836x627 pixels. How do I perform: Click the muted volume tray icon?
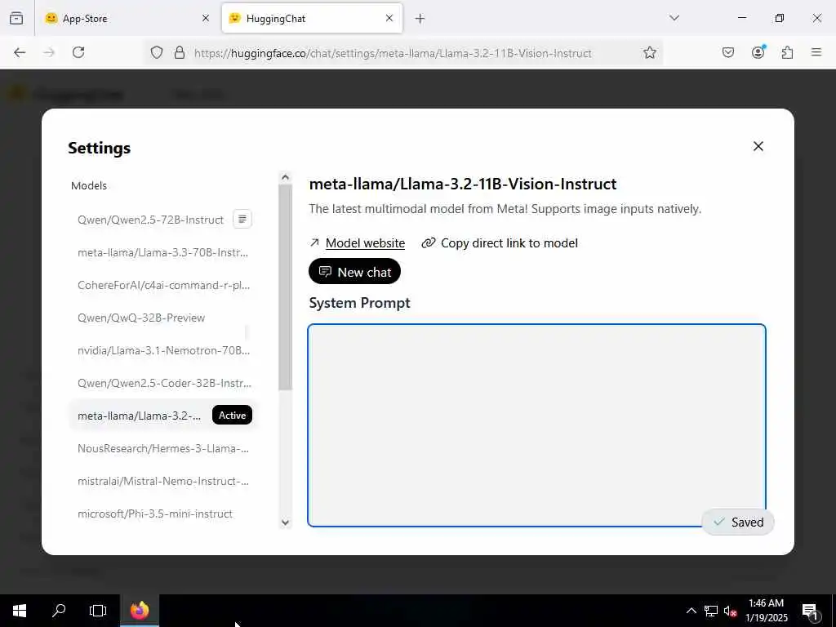coord(730,611)
